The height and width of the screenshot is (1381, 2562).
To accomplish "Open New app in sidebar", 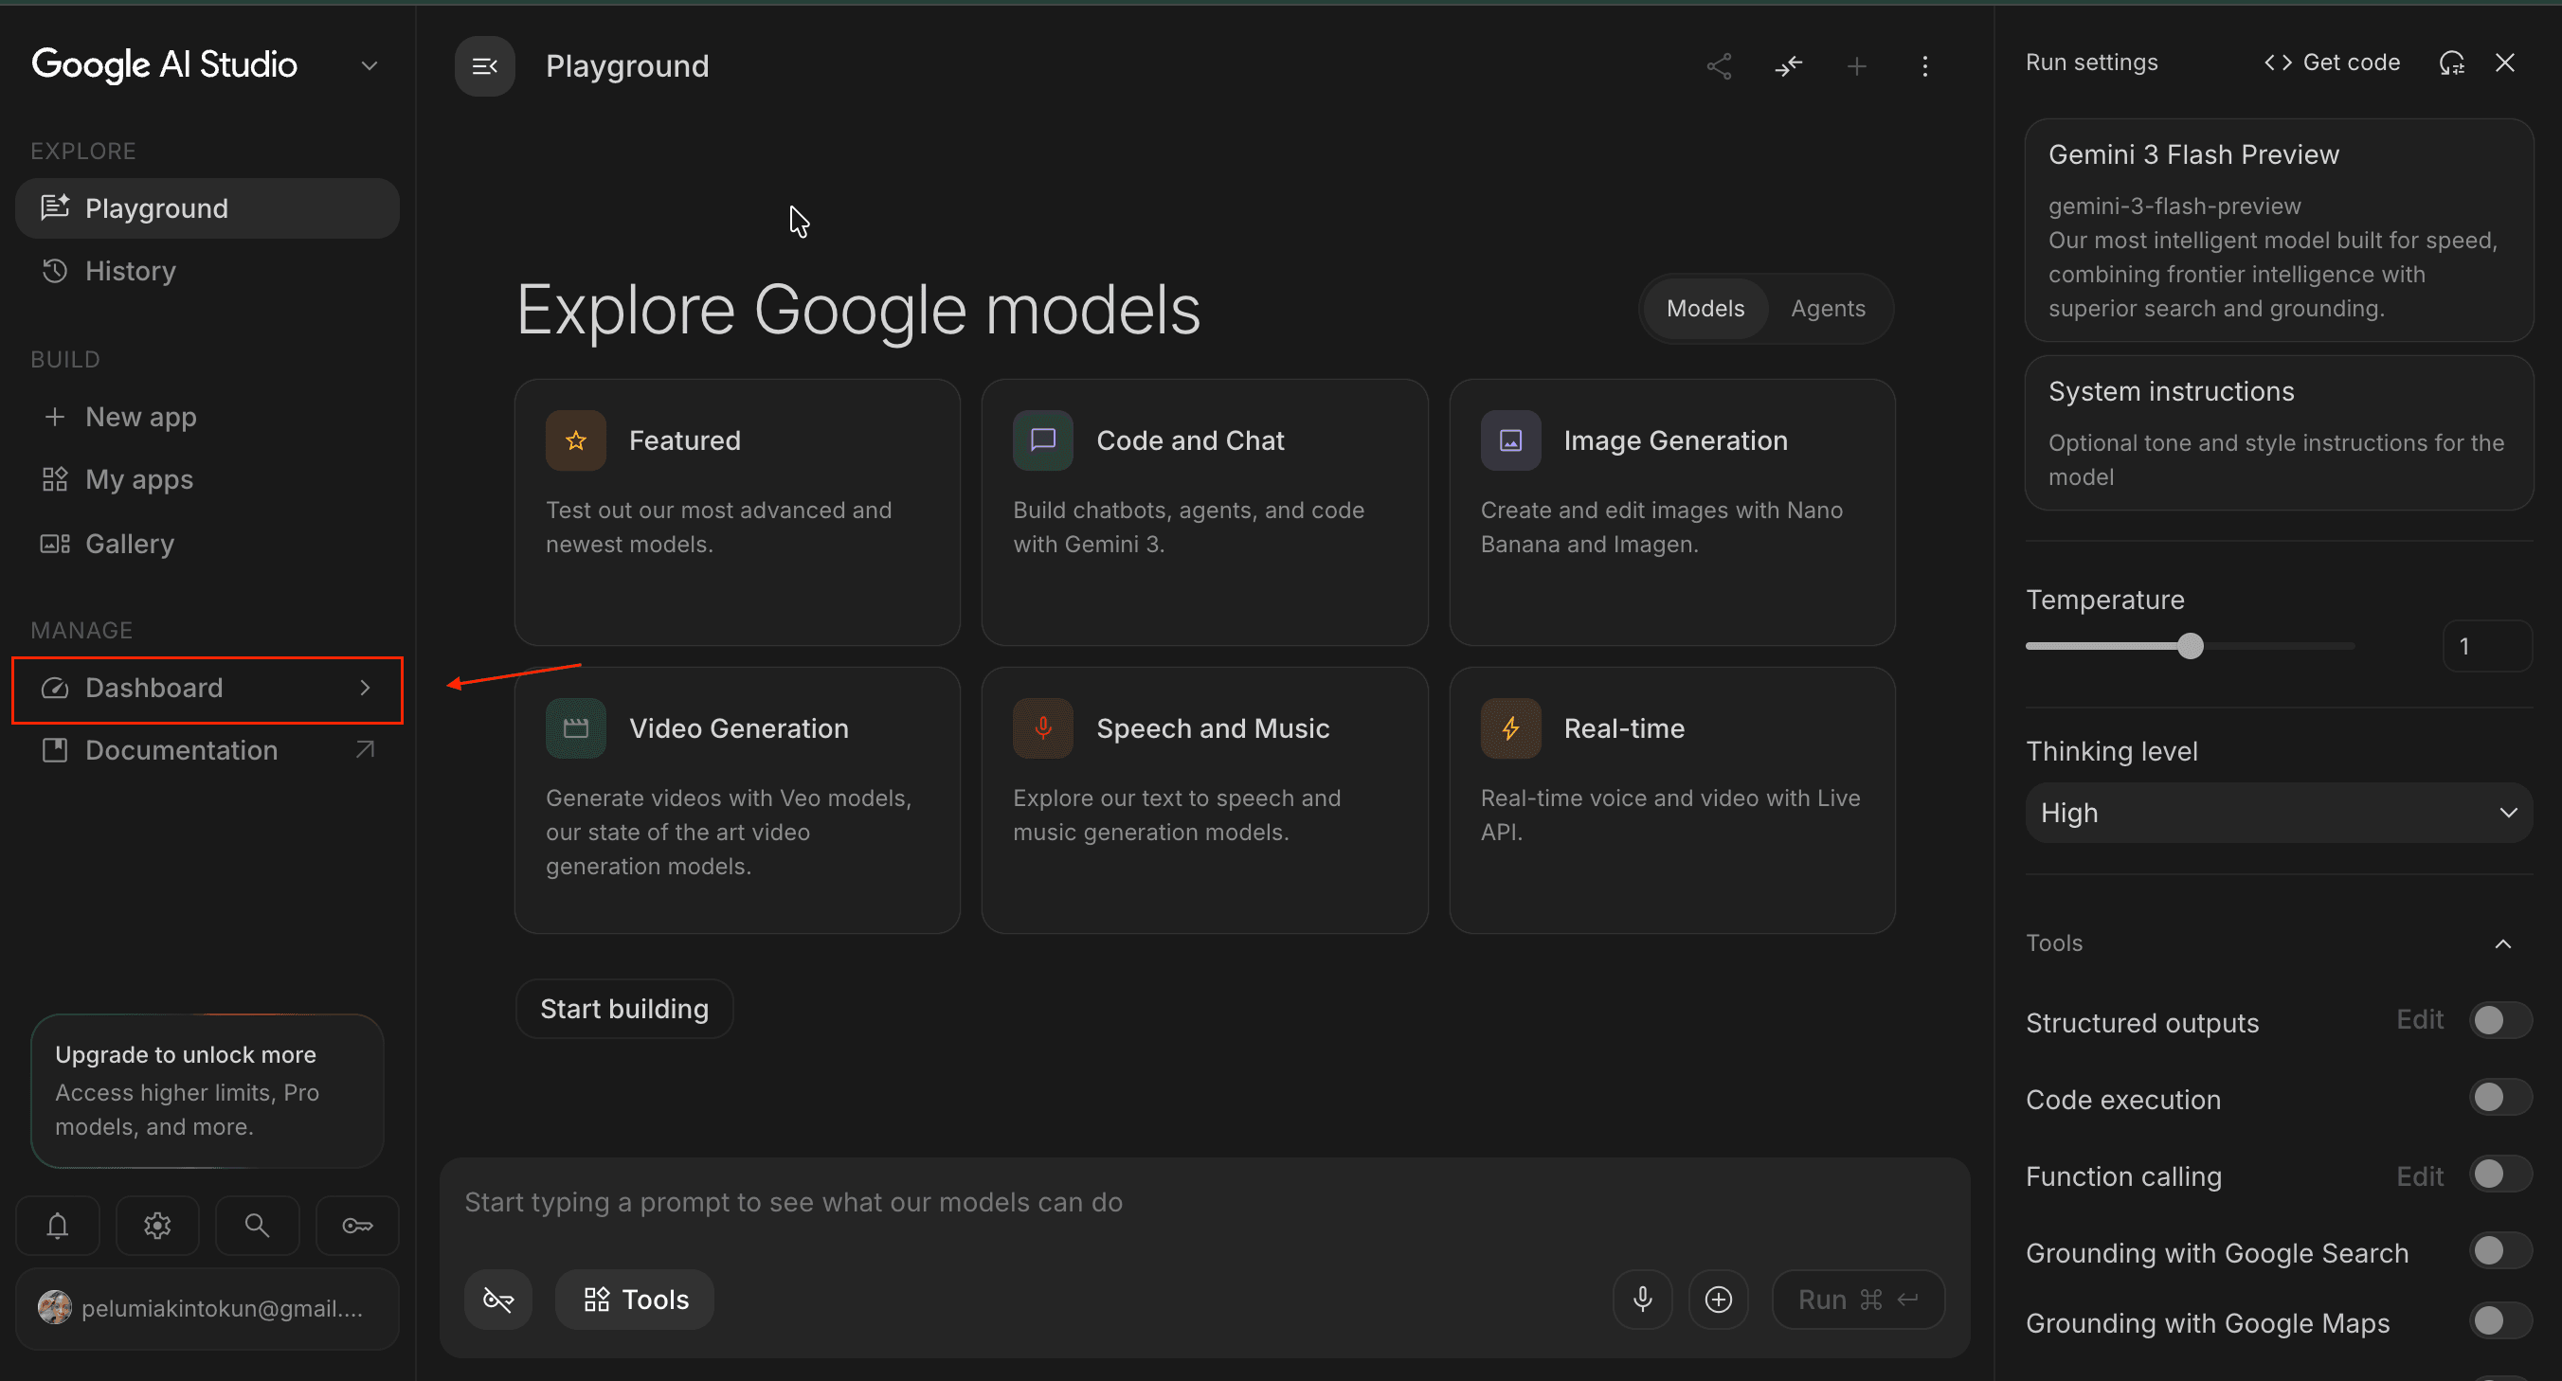I will click(207, 417).
